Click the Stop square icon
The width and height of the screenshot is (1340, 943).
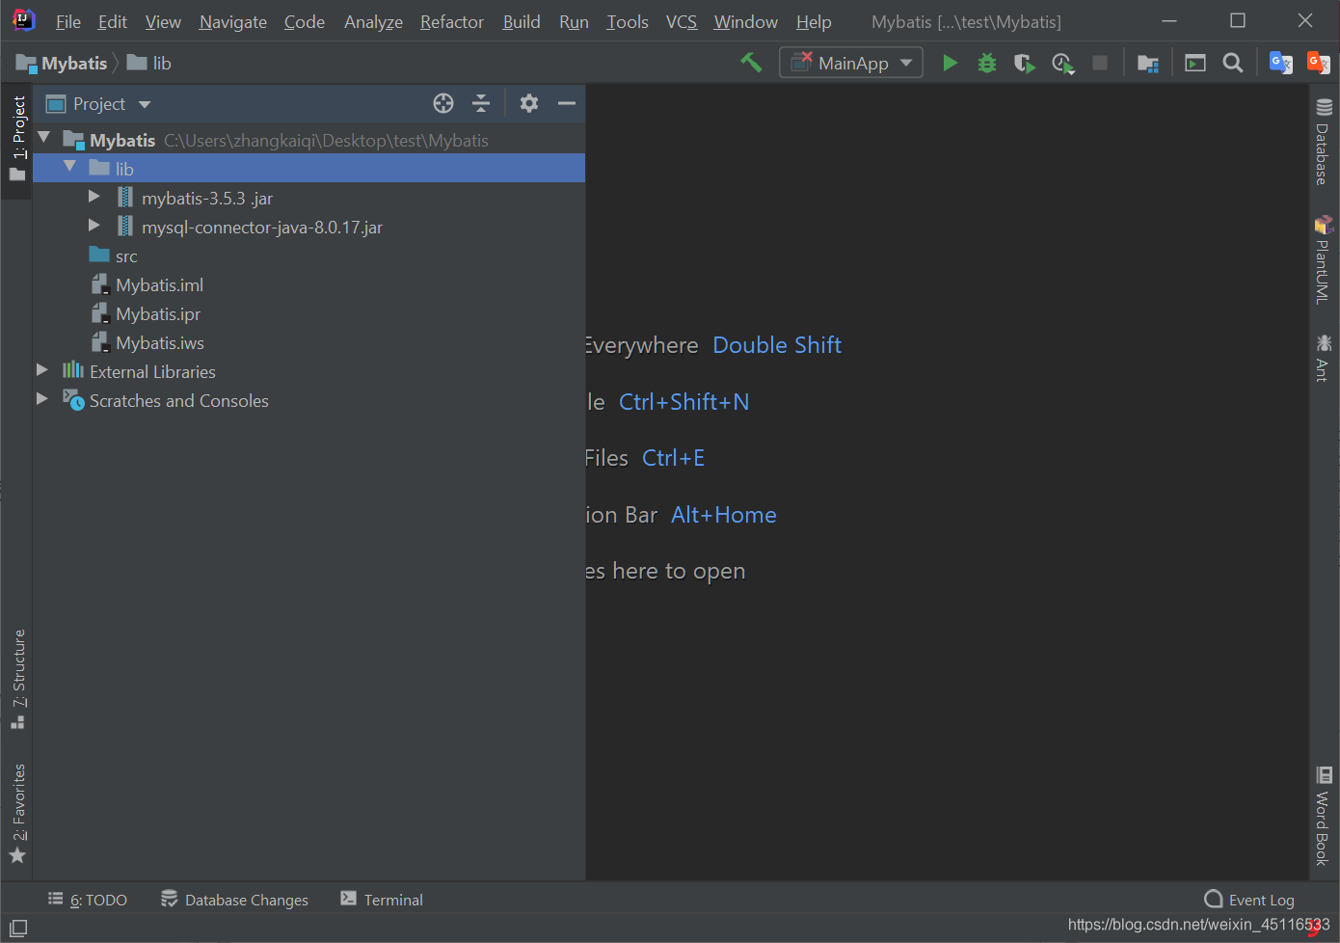click(x=1099, y=63)
